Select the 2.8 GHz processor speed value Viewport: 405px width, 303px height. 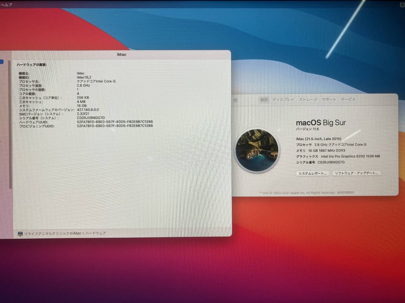coord(84,86)
